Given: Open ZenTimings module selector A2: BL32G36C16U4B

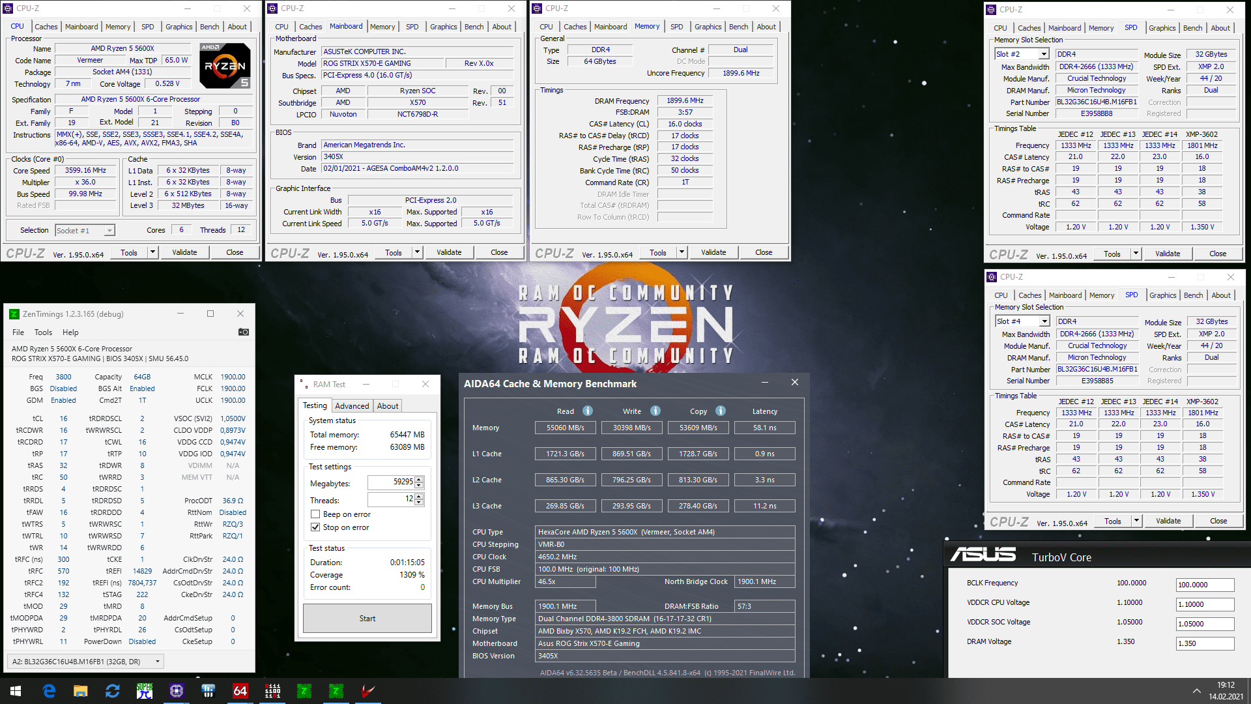Looking at the screenshot, I should 85,662.
